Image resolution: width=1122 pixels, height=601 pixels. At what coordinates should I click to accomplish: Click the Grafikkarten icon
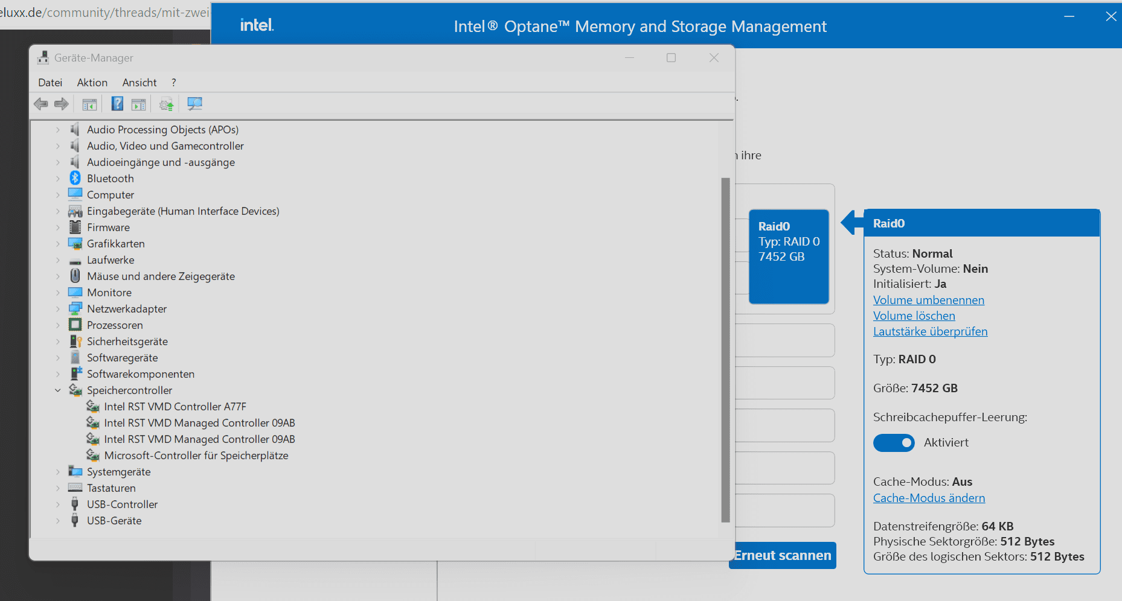pos(75,243)
